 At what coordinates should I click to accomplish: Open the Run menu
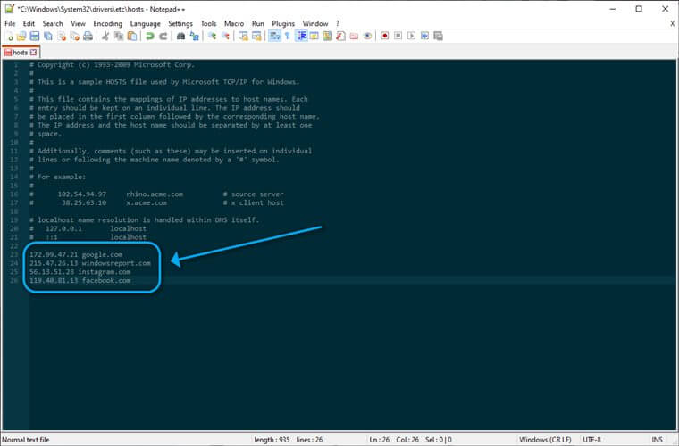coord(257,24)
